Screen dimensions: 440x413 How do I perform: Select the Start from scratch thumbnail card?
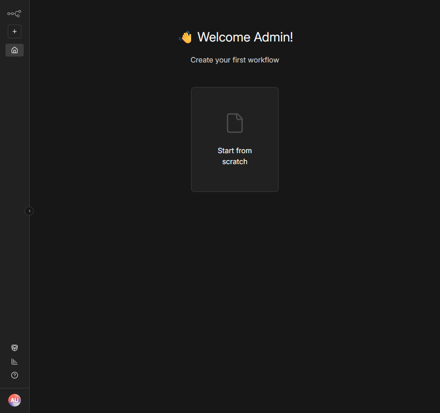(234, 139)
